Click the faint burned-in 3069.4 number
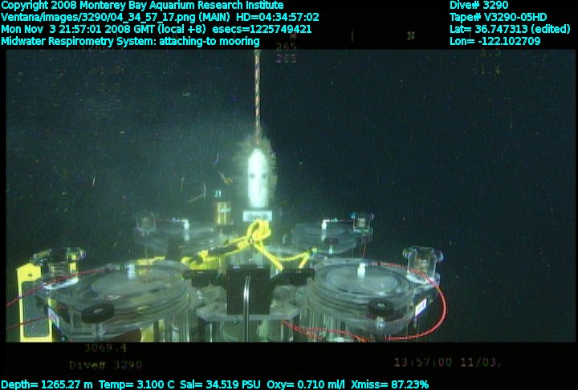The width and height of the screenshot is (578, 390). (105, 347)
